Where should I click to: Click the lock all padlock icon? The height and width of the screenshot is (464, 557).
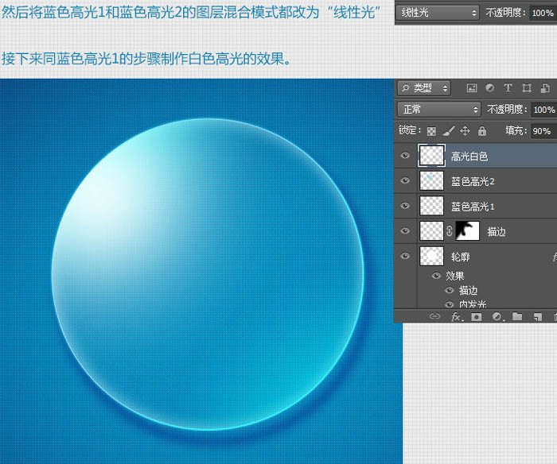click(x=482, y=131)
